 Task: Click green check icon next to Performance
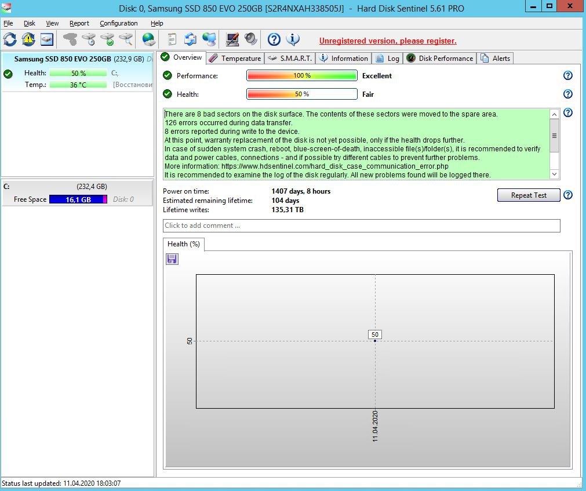(168, 75)
